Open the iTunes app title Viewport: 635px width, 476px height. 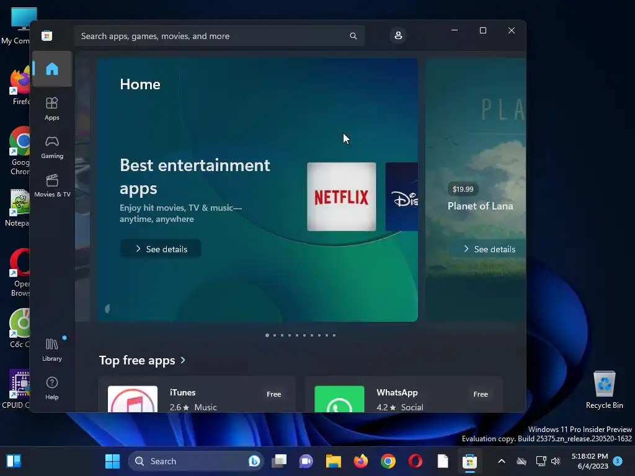(x=183, y=392)
